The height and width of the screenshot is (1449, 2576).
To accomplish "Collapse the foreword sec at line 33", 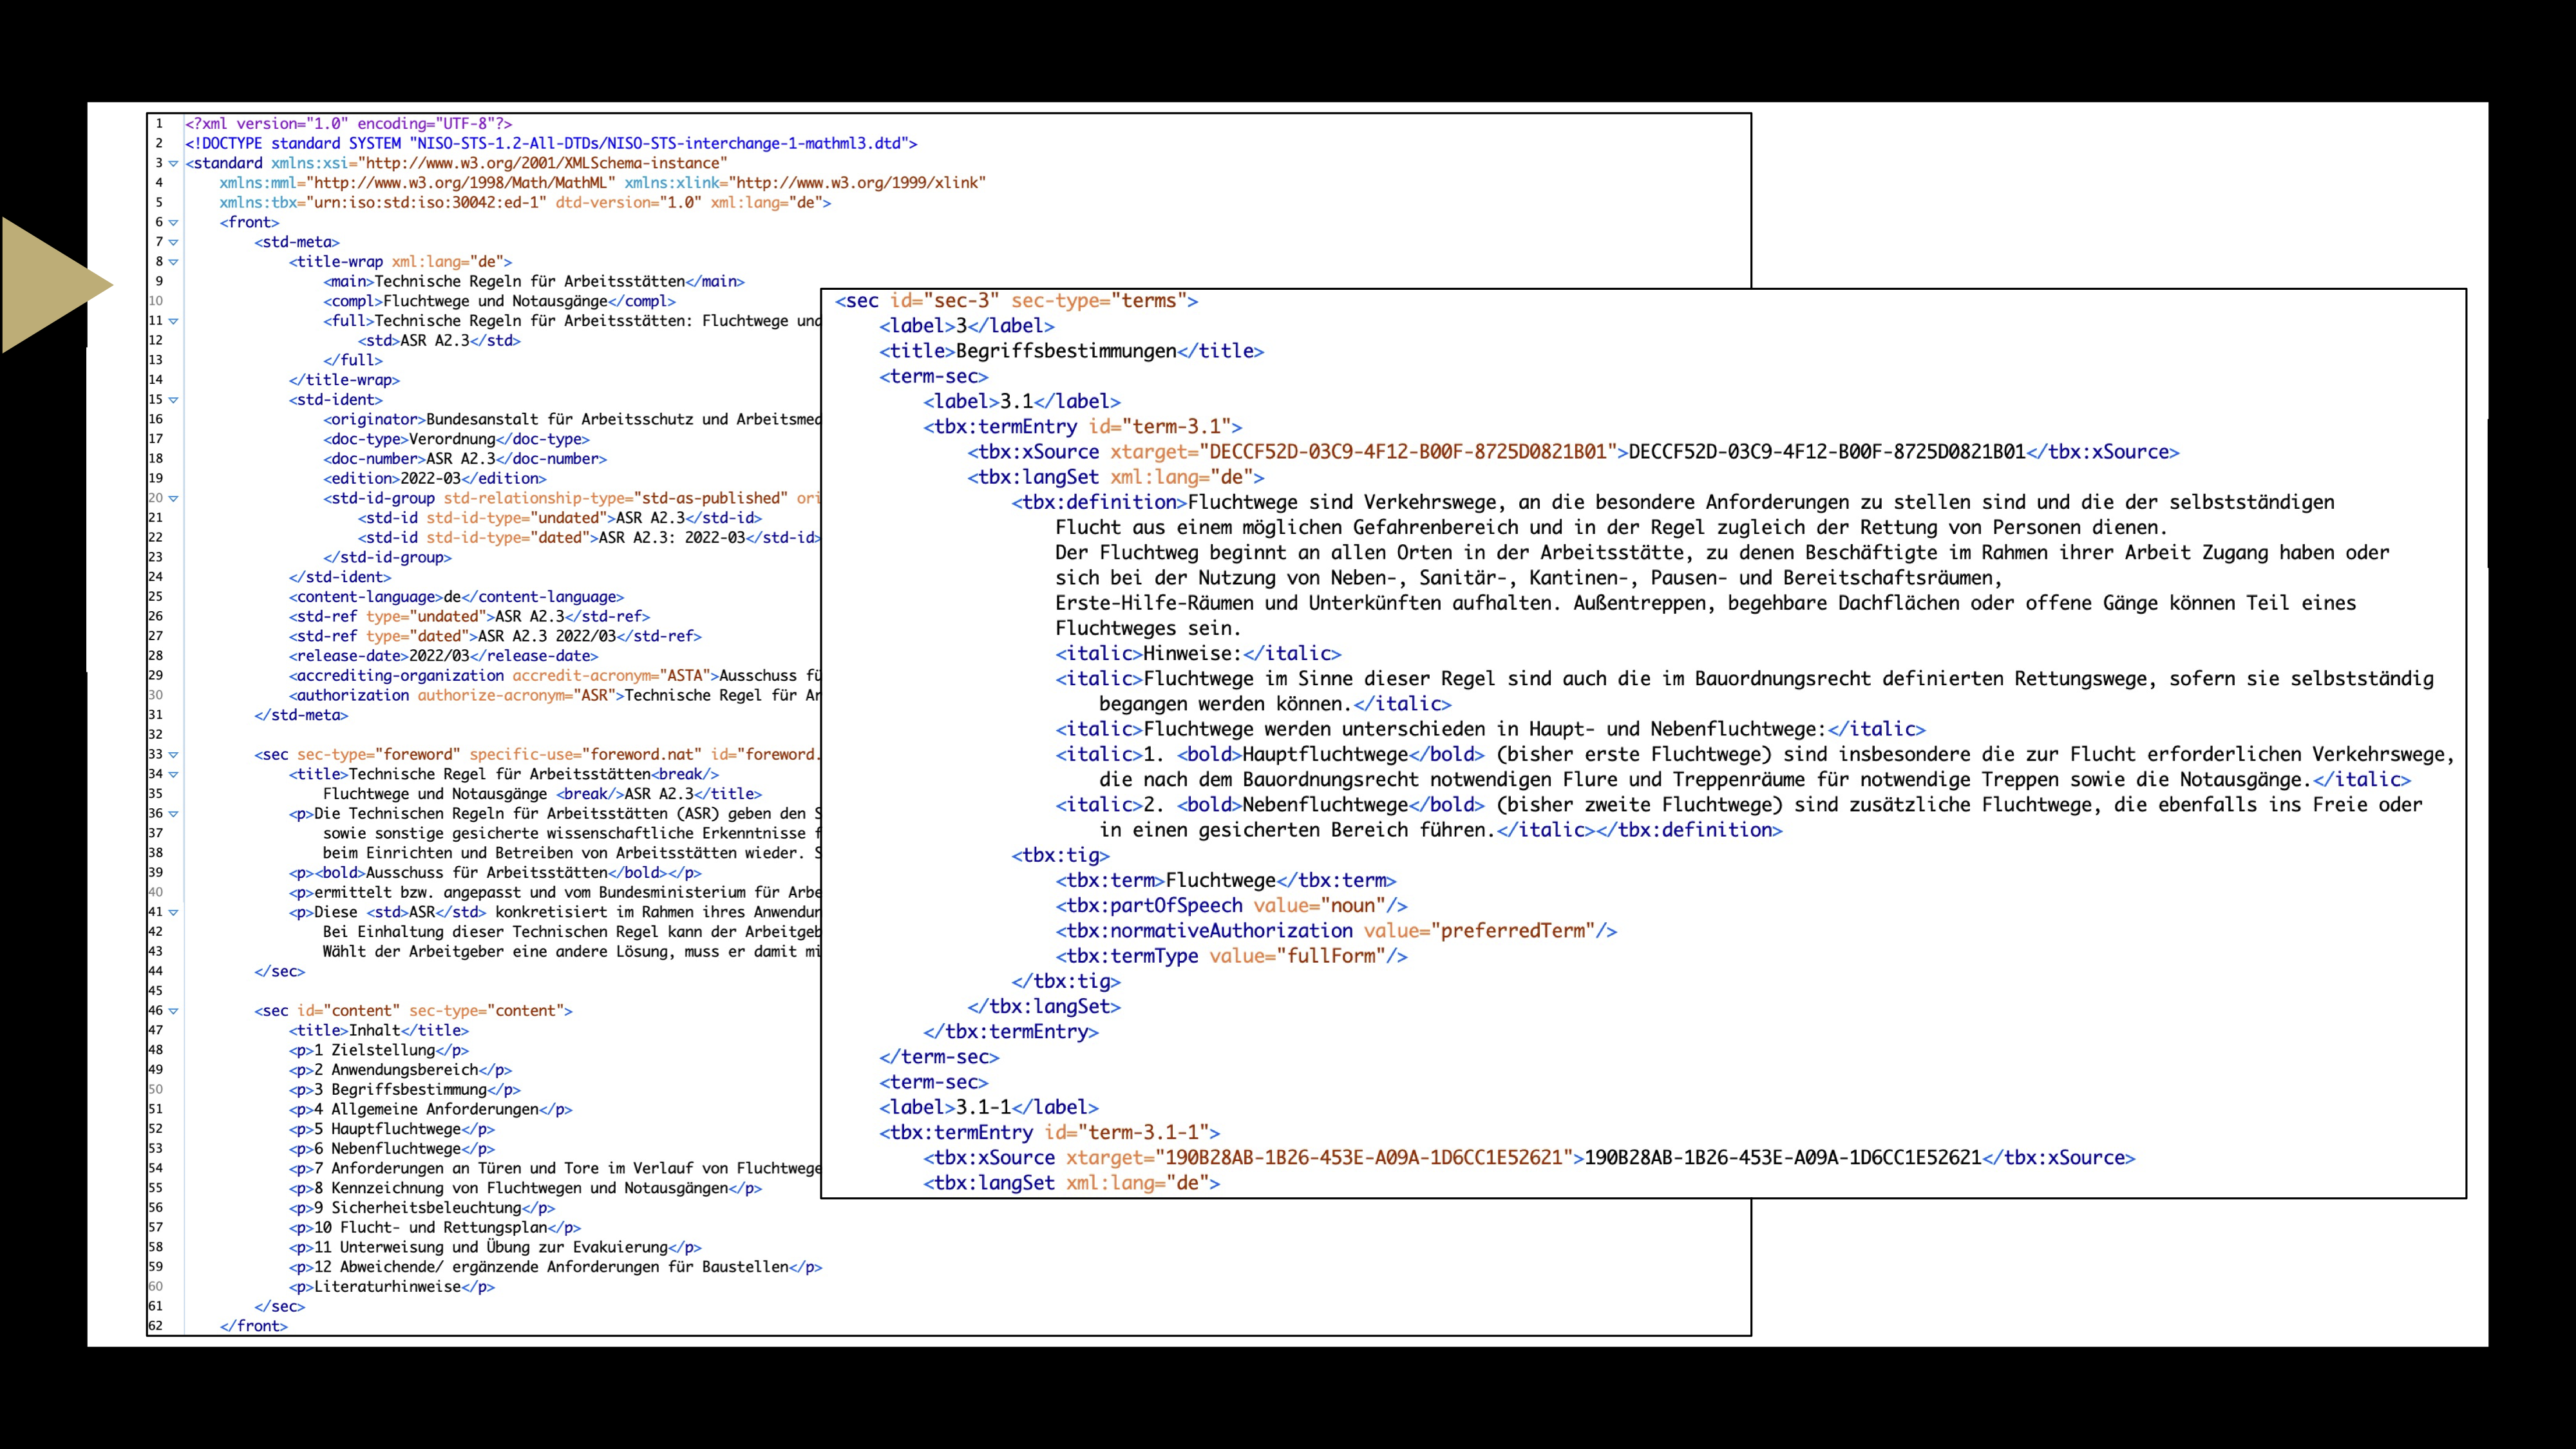I will click(173, 755).
